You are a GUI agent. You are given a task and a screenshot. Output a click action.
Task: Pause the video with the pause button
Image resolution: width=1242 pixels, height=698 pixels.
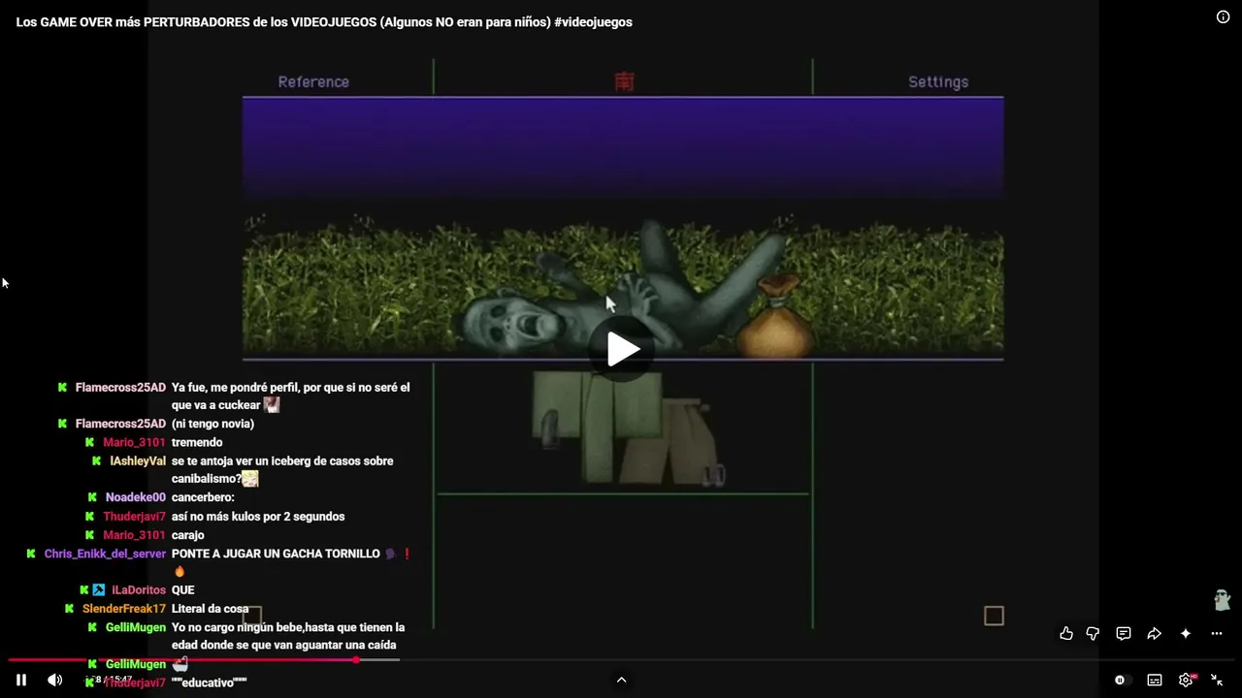pos(20,681)
